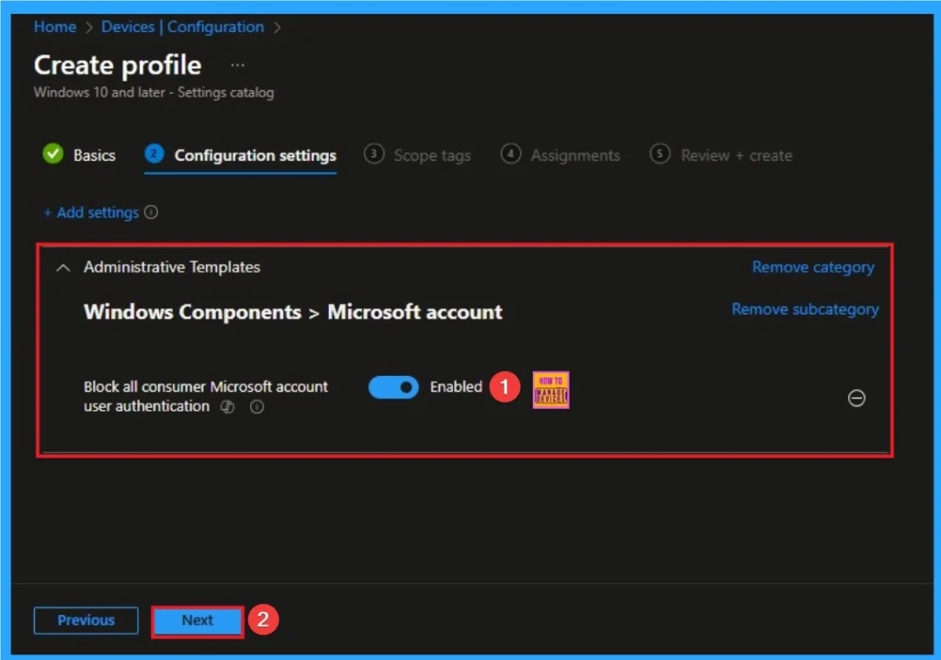941x660 pixels.
Task: Click the Remove subcategory link
Action: tap(804, 309)
